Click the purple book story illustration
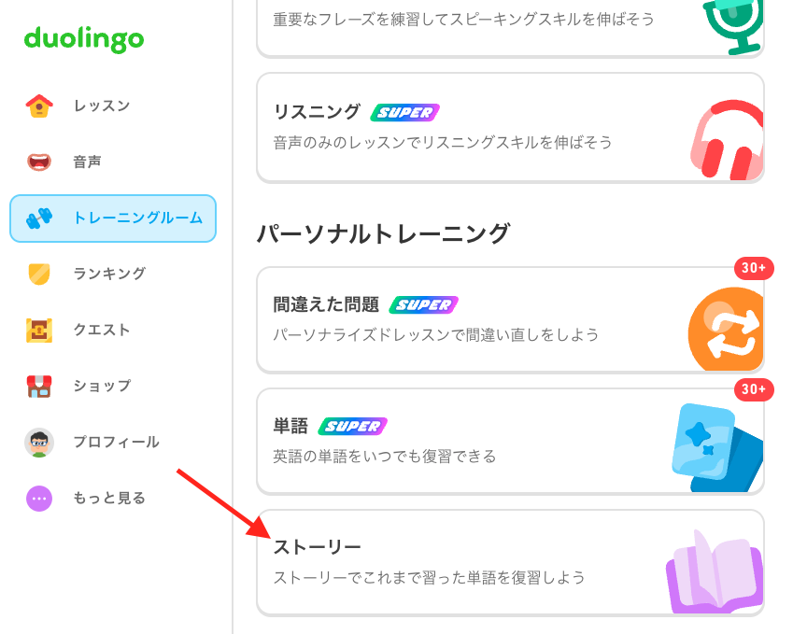The height and width of the screenshot is (634, 793). [x=715, y=571]
